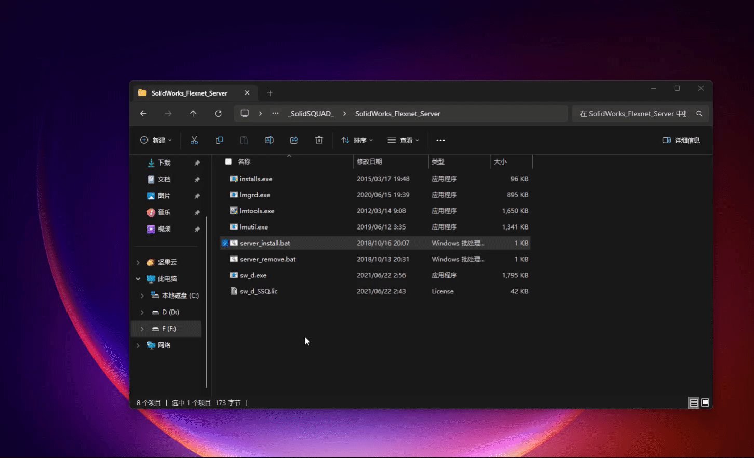Image resolution: width=754 pixels, height=458 pixels.
Task: Click the Copy icon in toolbar
Action: [x=219, y=140]
